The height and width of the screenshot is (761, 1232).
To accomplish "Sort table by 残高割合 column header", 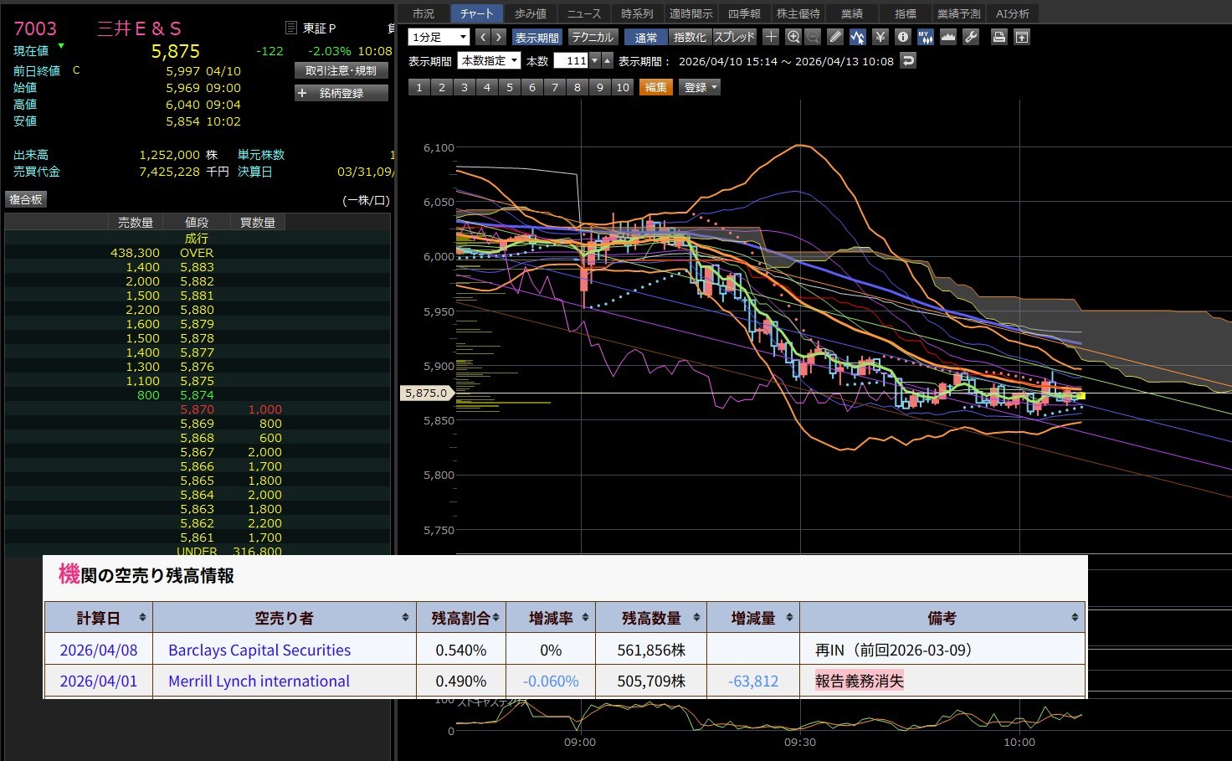I will tap(460, 618).
